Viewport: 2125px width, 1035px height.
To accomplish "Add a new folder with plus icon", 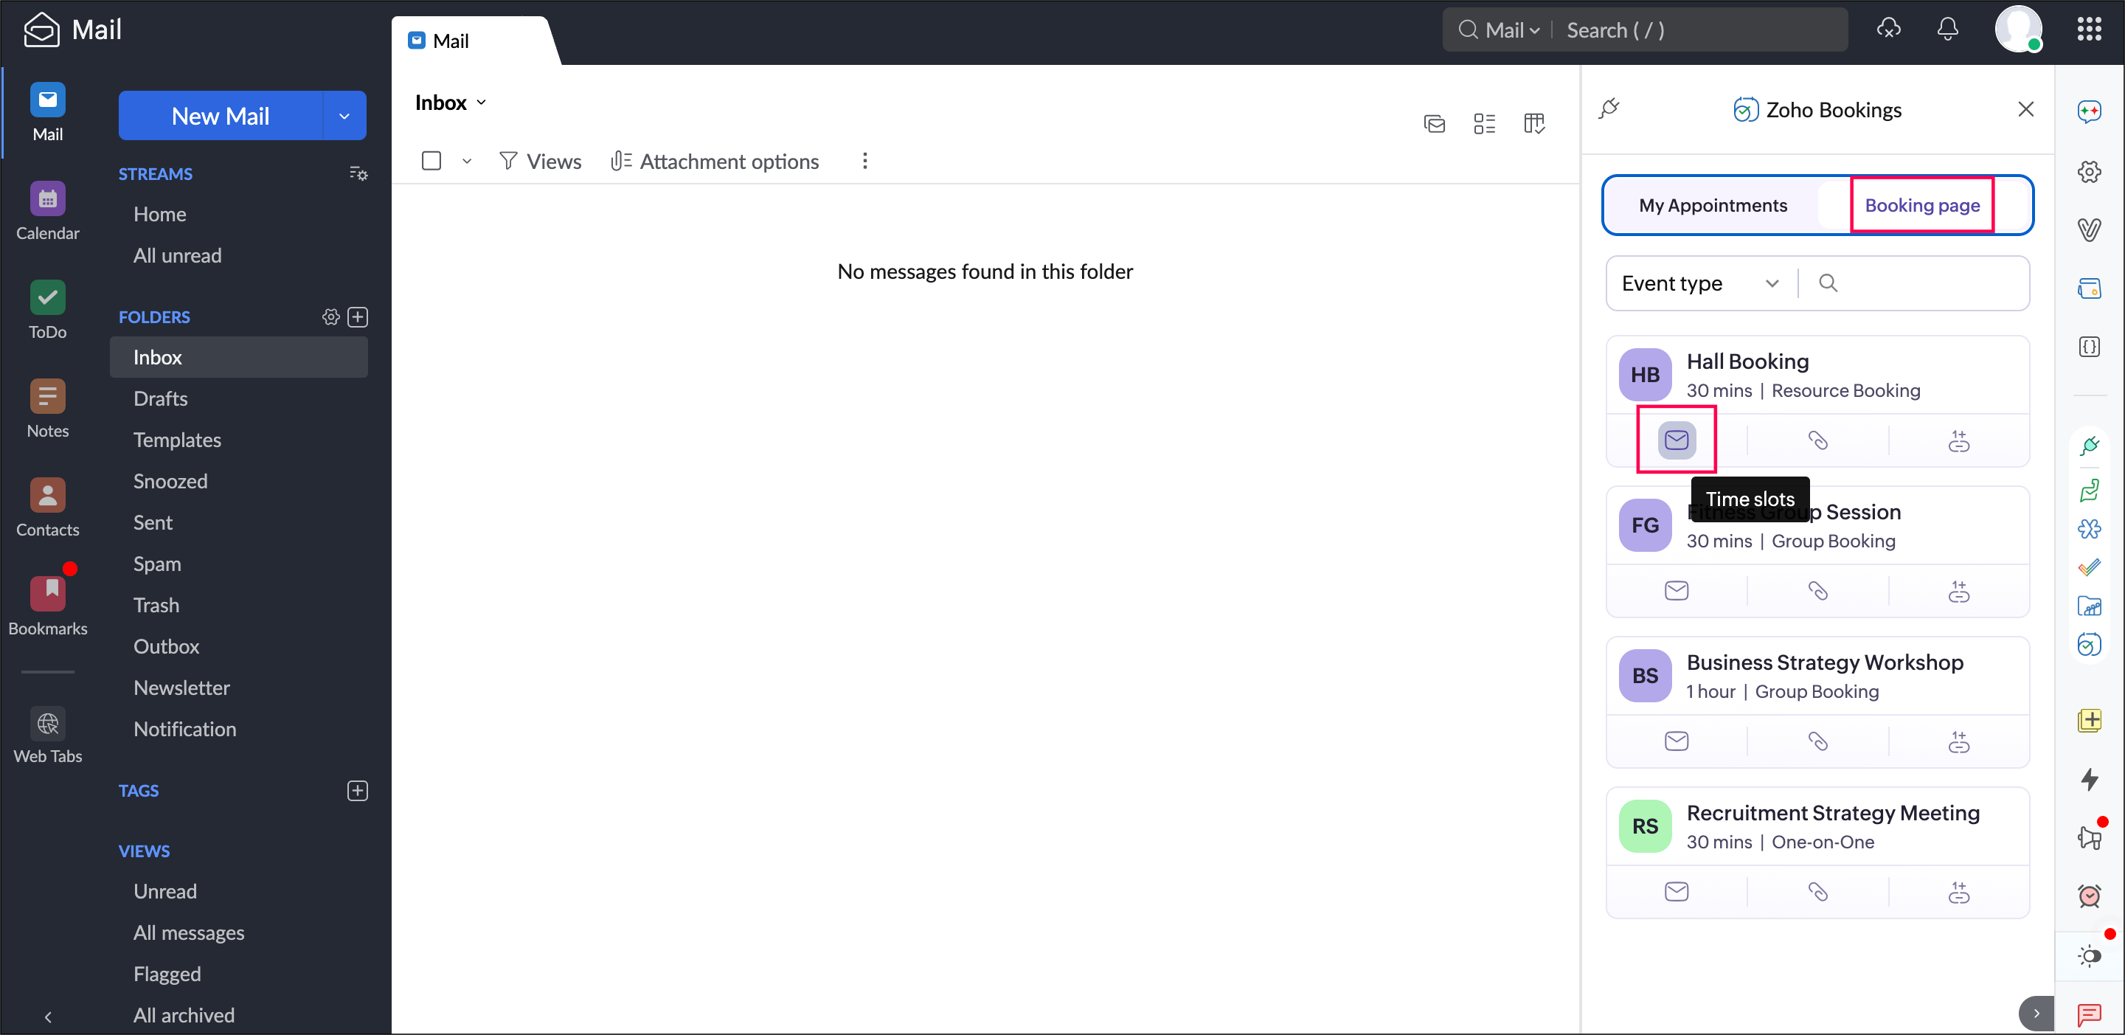I will point(357,317).
